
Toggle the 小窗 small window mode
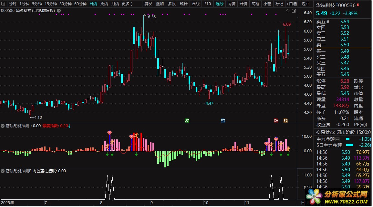click(267, 4)
